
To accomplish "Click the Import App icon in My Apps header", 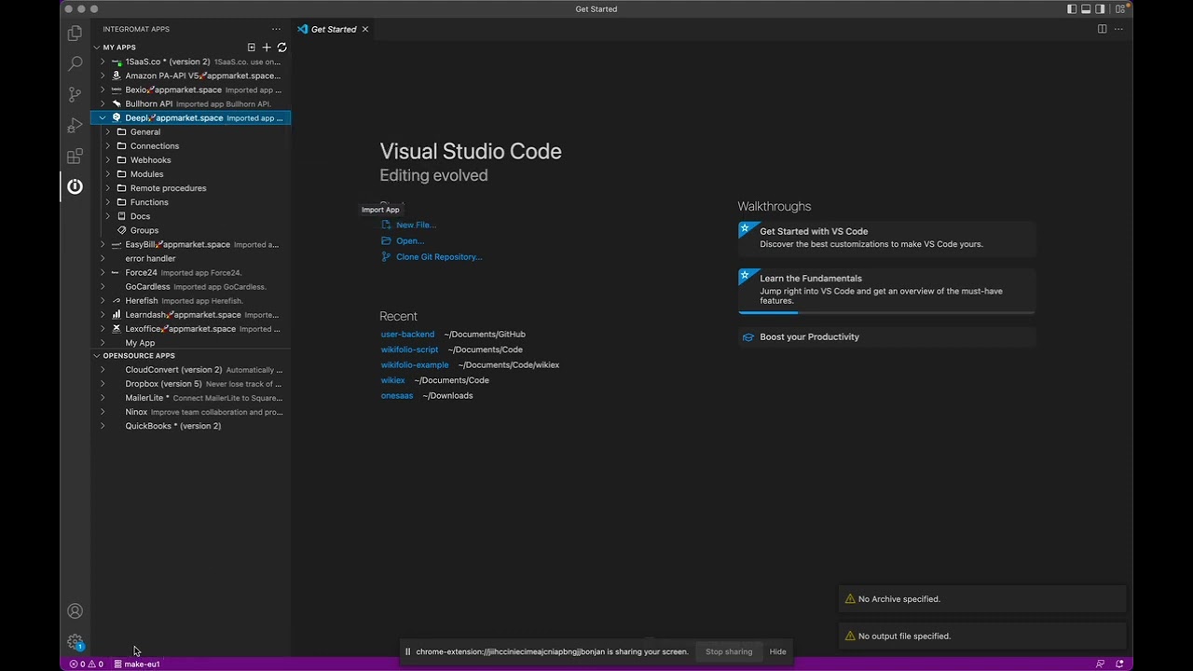I will point(251,48).
